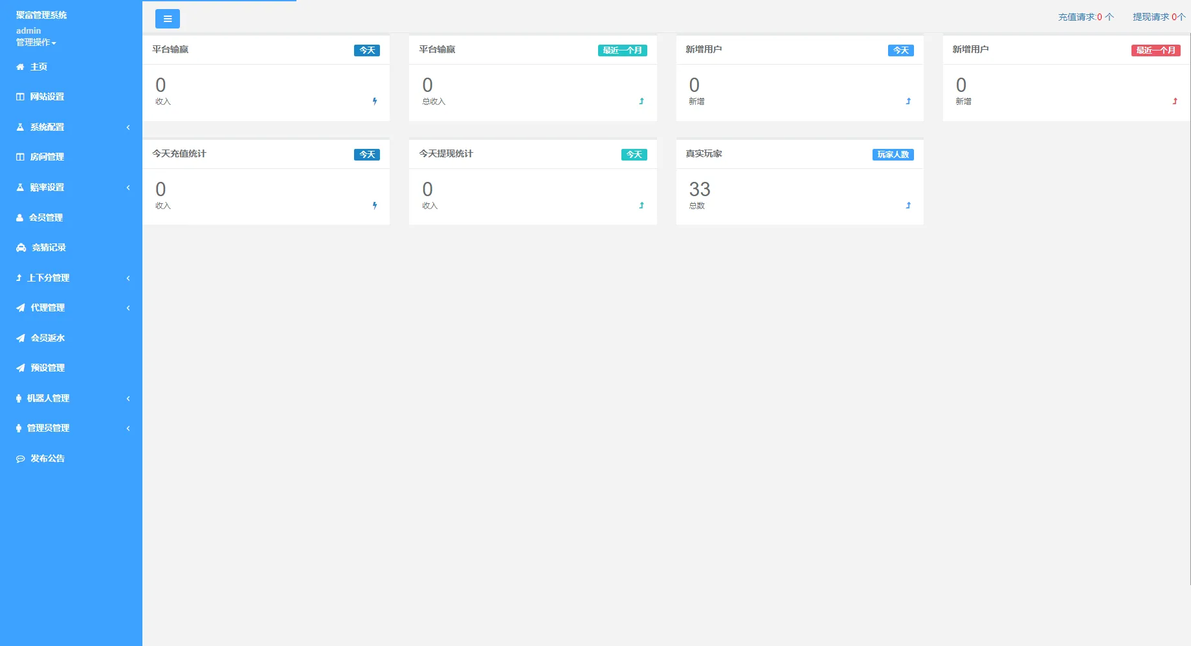The height and width of the screenshot is (646, 1191).
Task: Click the 网站设置 columns icon
Action: tap(20, 97)
